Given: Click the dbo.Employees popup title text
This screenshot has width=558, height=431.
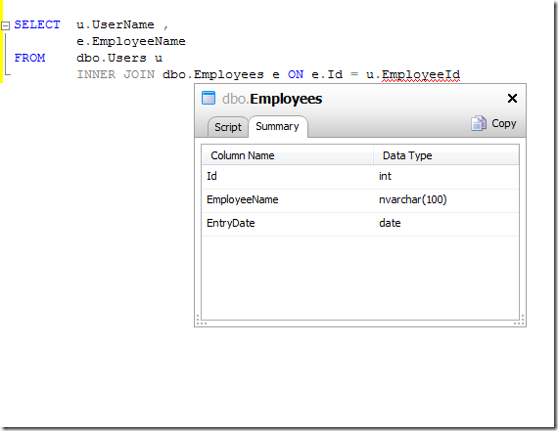Looking at the screenshot, I should (272, 99).
